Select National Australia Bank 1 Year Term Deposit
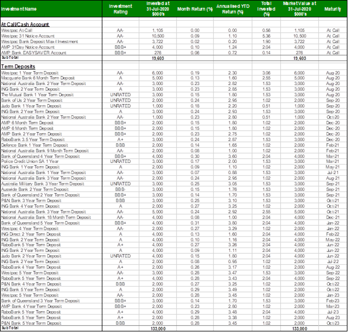Viewport: 348px width, 332px height. [44, 172]
